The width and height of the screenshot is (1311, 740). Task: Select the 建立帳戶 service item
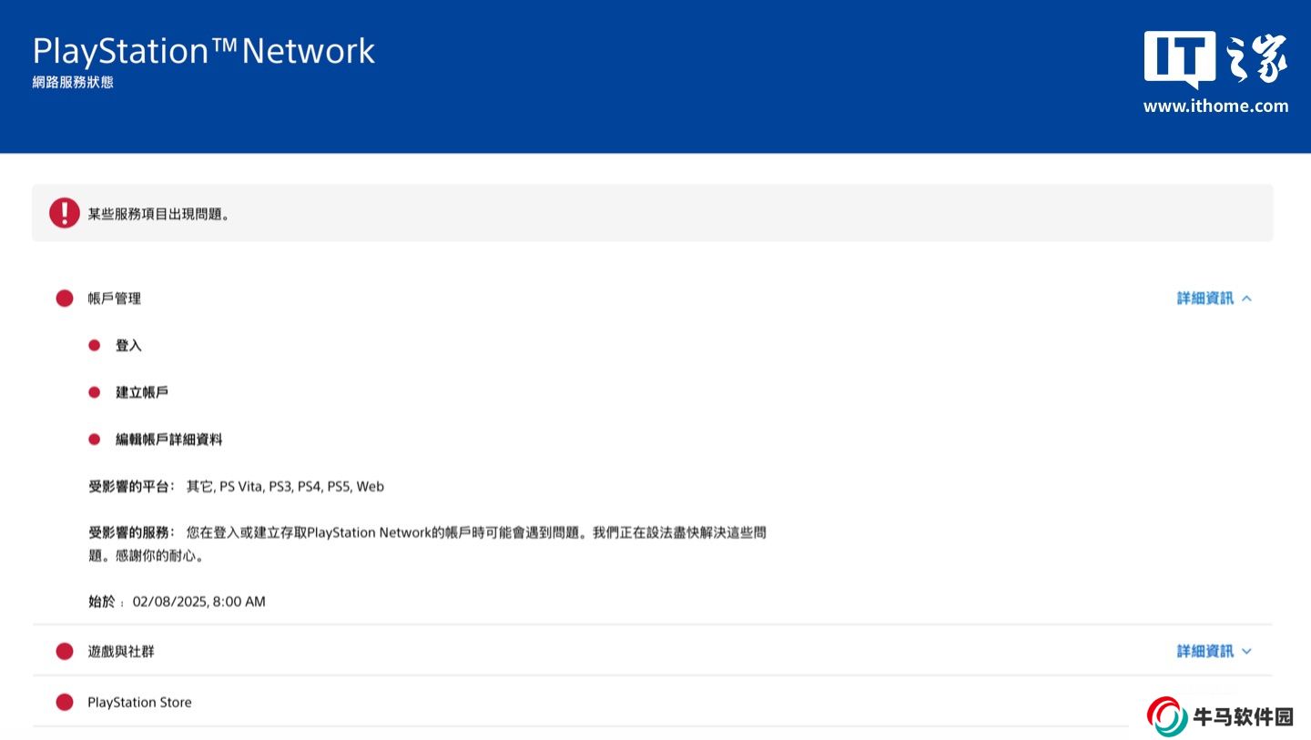(x=142, y=392)
